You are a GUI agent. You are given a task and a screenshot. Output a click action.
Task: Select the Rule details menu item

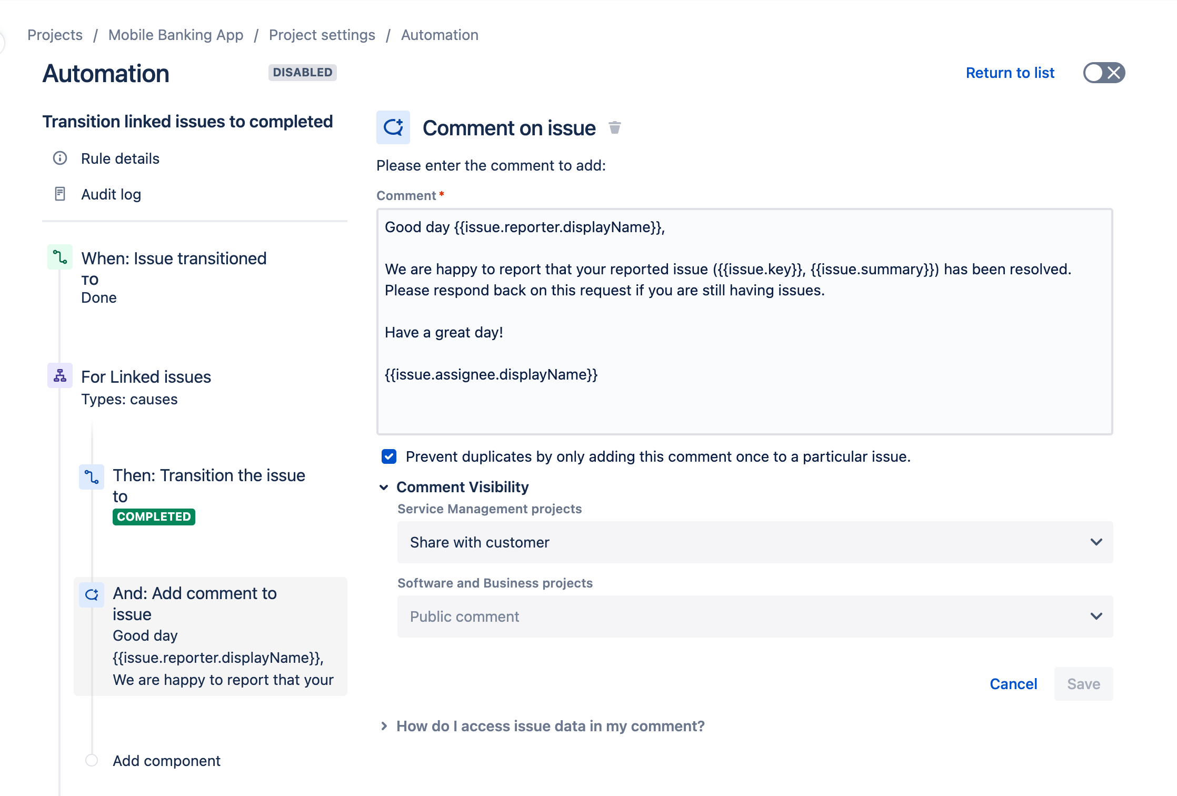coord(119,158)
